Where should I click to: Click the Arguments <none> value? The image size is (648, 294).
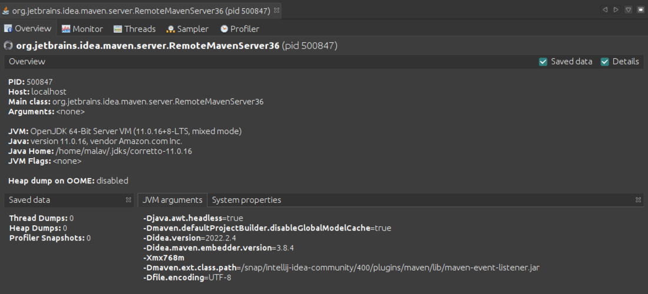pos(70,111)
